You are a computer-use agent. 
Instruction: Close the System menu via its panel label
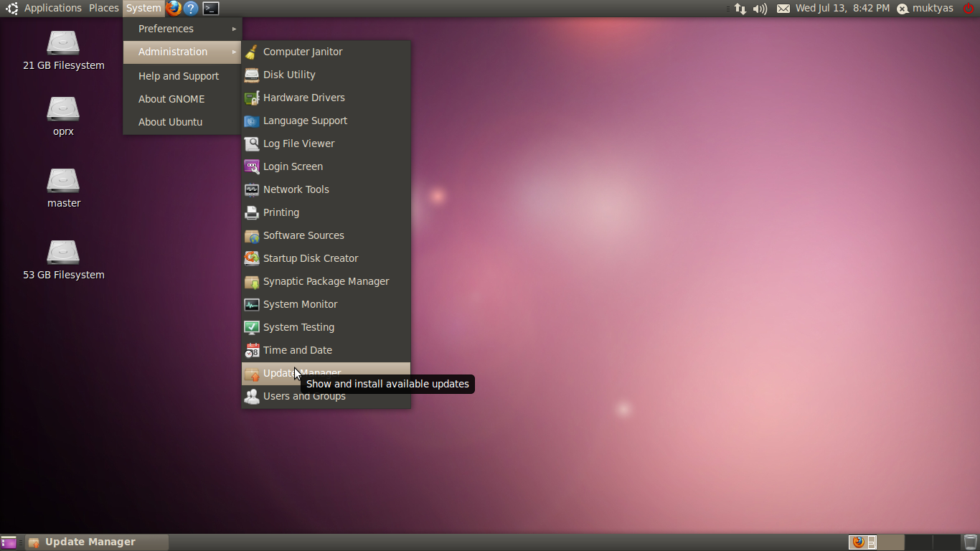click(143, 9)
